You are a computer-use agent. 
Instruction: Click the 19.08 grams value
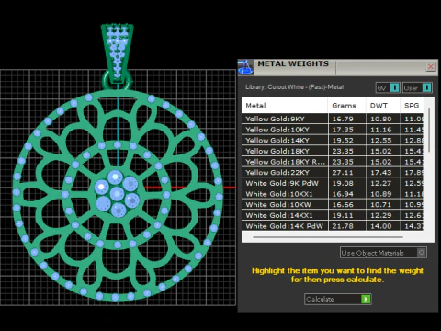point(343,183)
